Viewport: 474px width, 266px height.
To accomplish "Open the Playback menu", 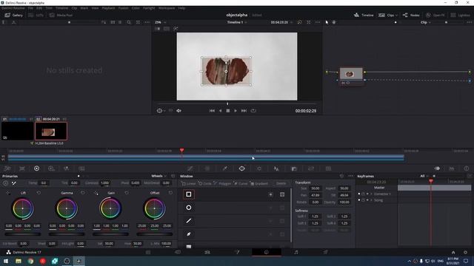I will coord(108,8).
